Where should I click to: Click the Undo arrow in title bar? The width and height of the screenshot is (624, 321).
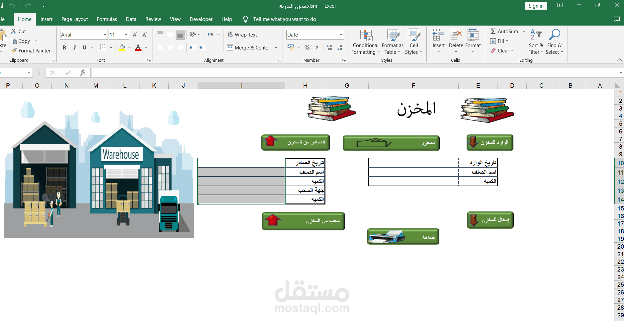[x=12, y=6]
